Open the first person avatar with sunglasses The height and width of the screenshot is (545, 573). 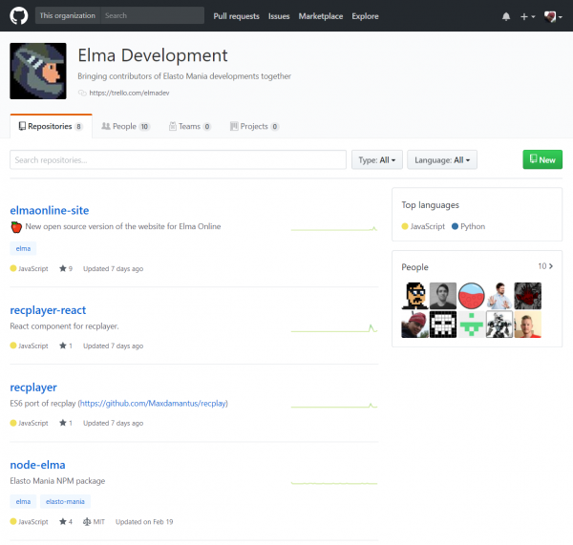[x=414, y=296]
